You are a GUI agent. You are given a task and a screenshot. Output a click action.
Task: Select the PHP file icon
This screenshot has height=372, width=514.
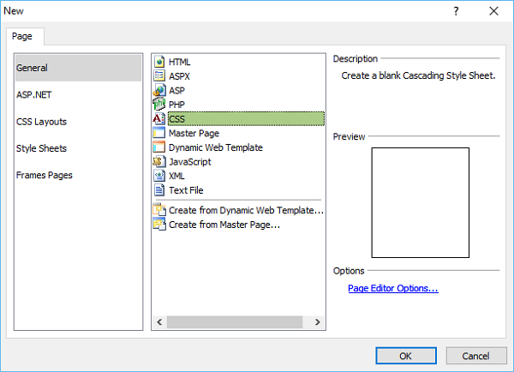159,105
